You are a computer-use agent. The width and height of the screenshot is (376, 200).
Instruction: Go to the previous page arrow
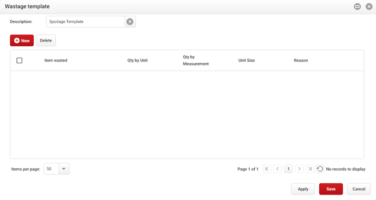coord(278,169)
